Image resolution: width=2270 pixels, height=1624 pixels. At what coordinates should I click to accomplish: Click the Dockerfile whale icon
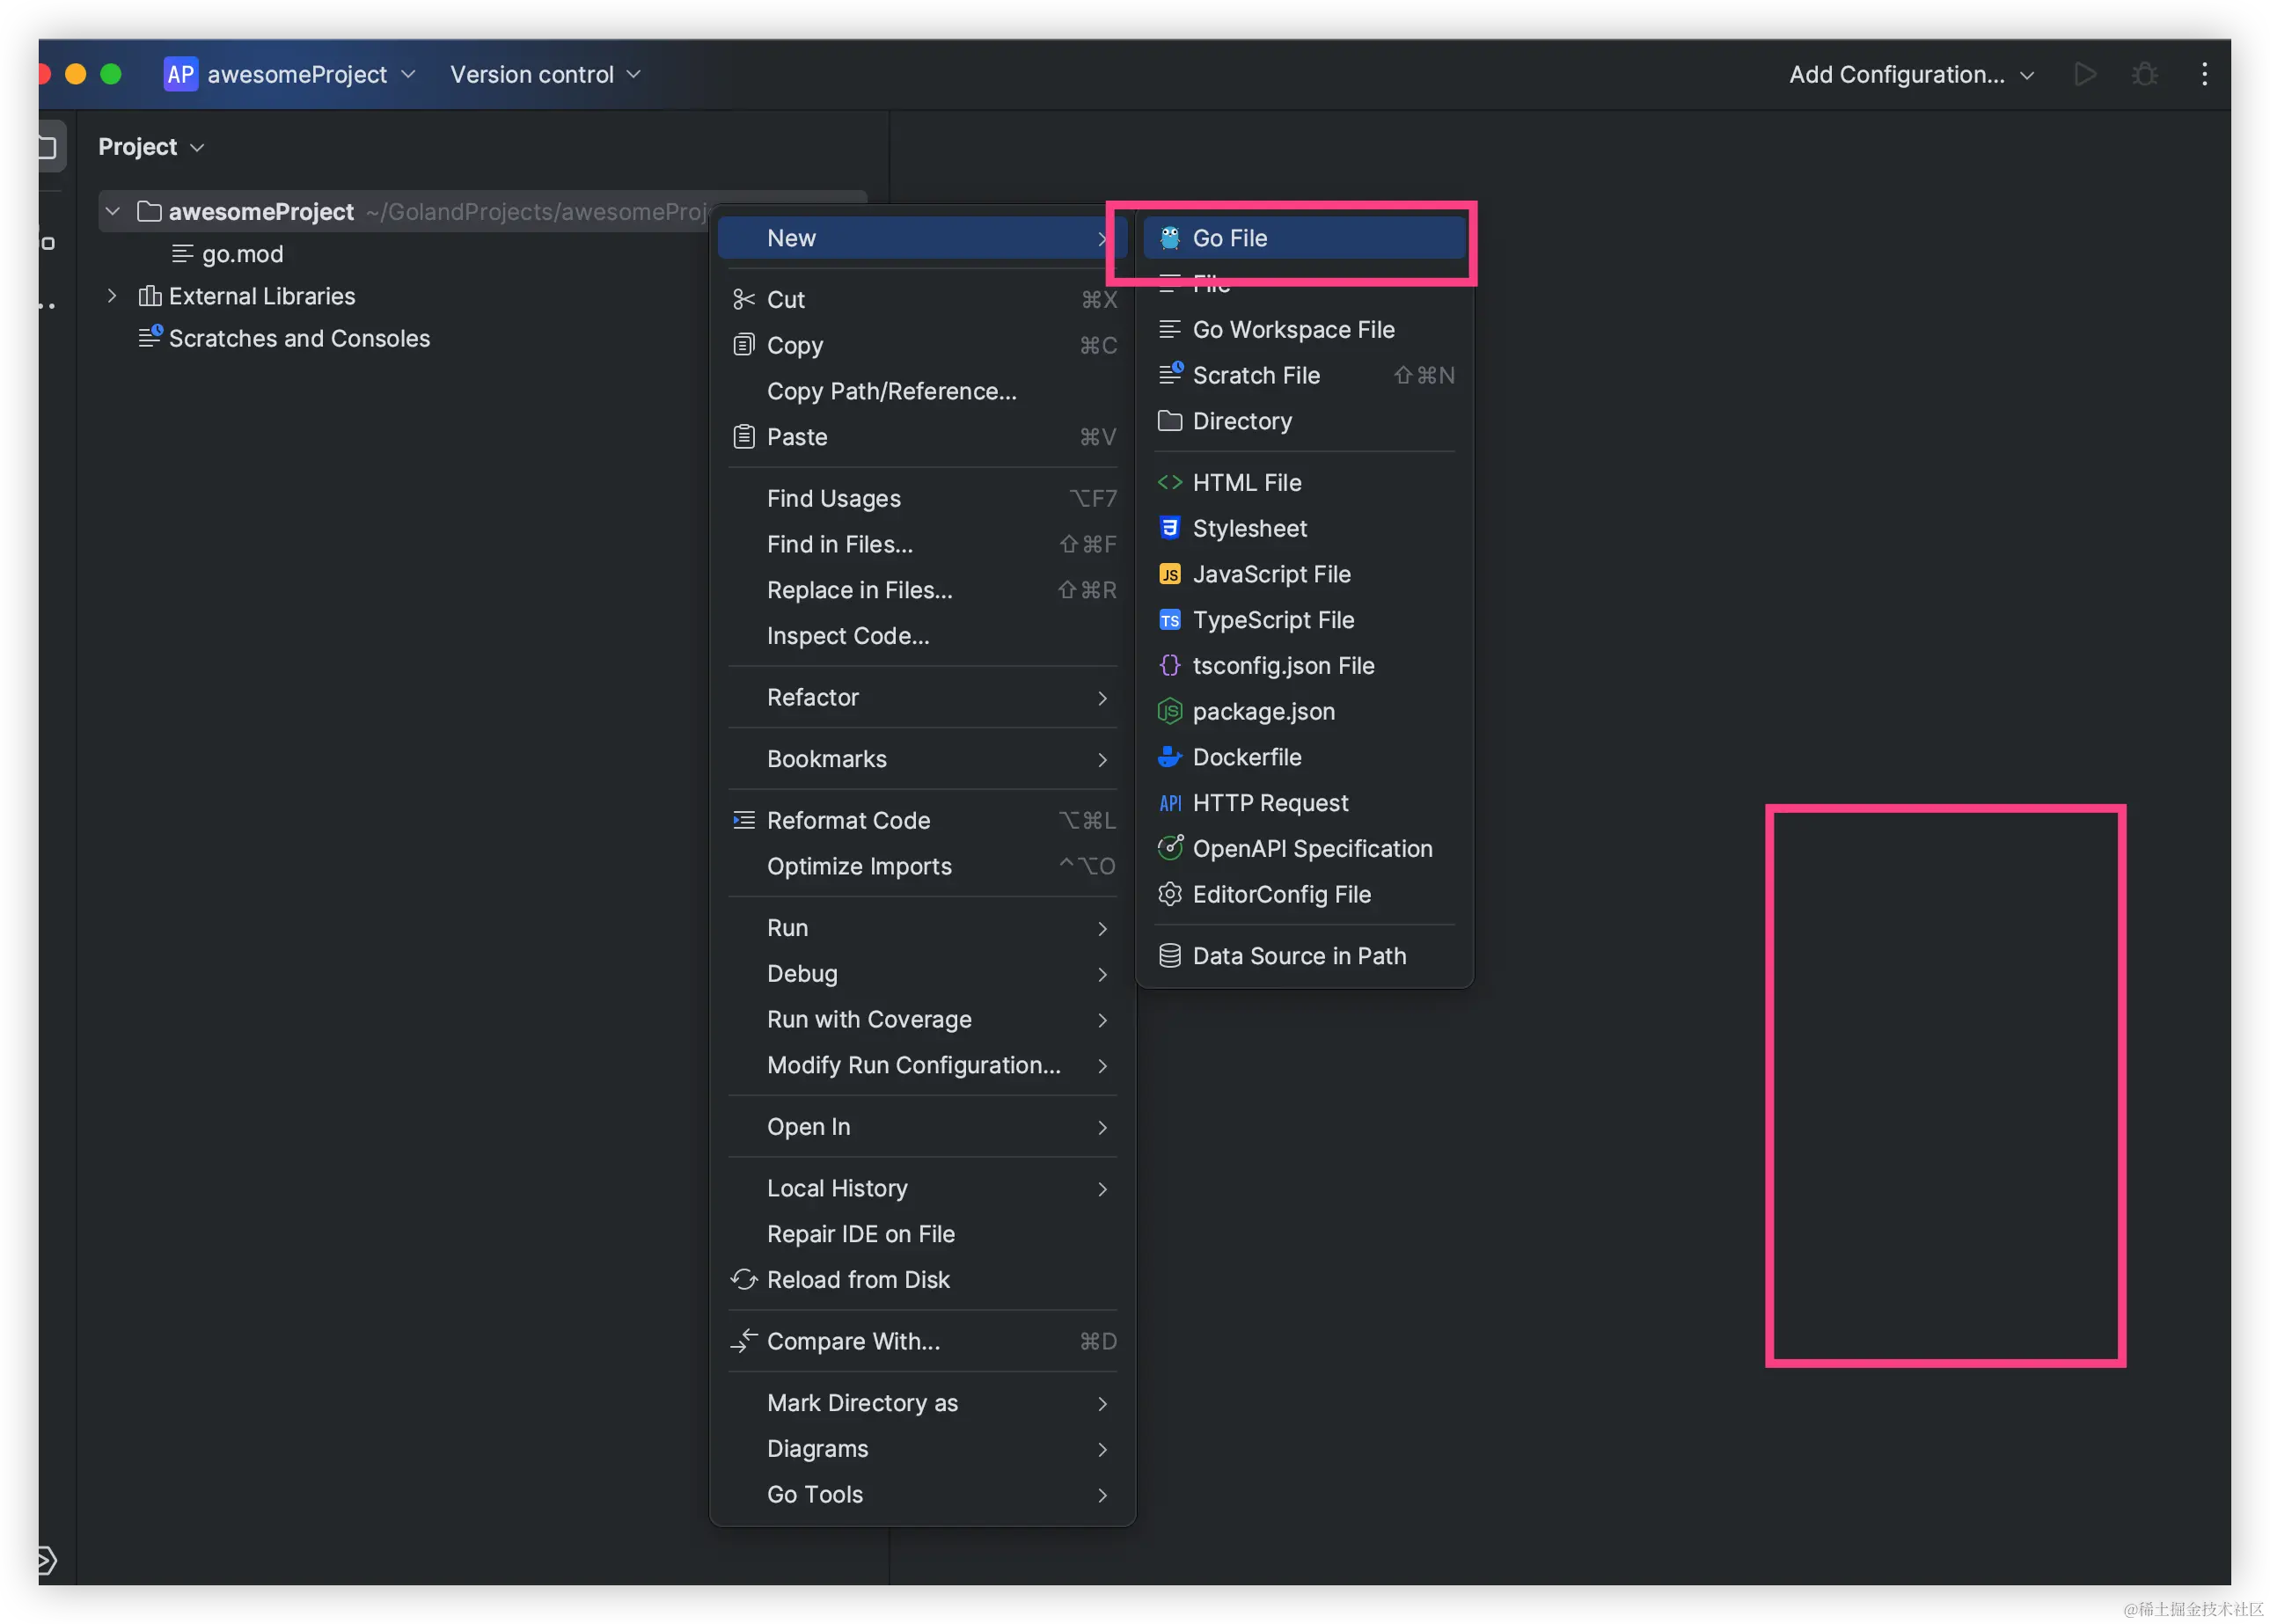(x=1169, y=757)
